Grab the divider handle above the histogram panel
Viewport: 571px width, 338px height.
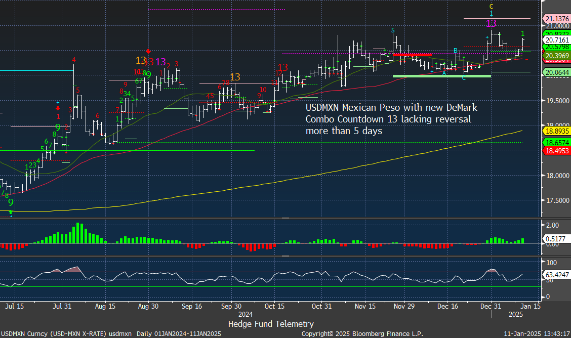[x=285, y=219]
